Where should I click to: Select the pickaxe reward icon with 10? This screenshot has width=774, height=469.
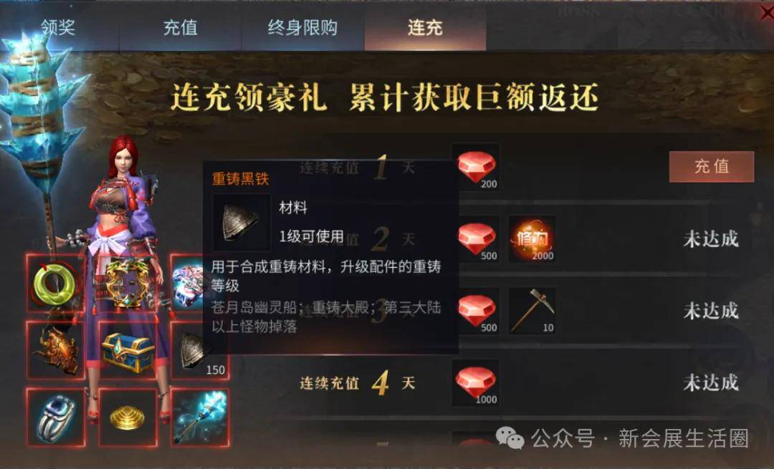532,311
